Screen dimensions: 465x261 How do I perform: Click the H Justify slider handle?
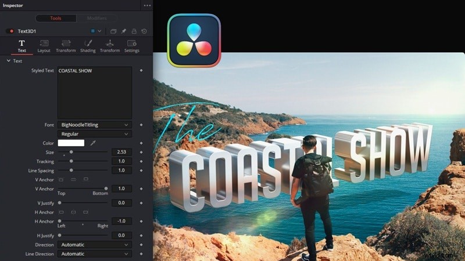60,235
